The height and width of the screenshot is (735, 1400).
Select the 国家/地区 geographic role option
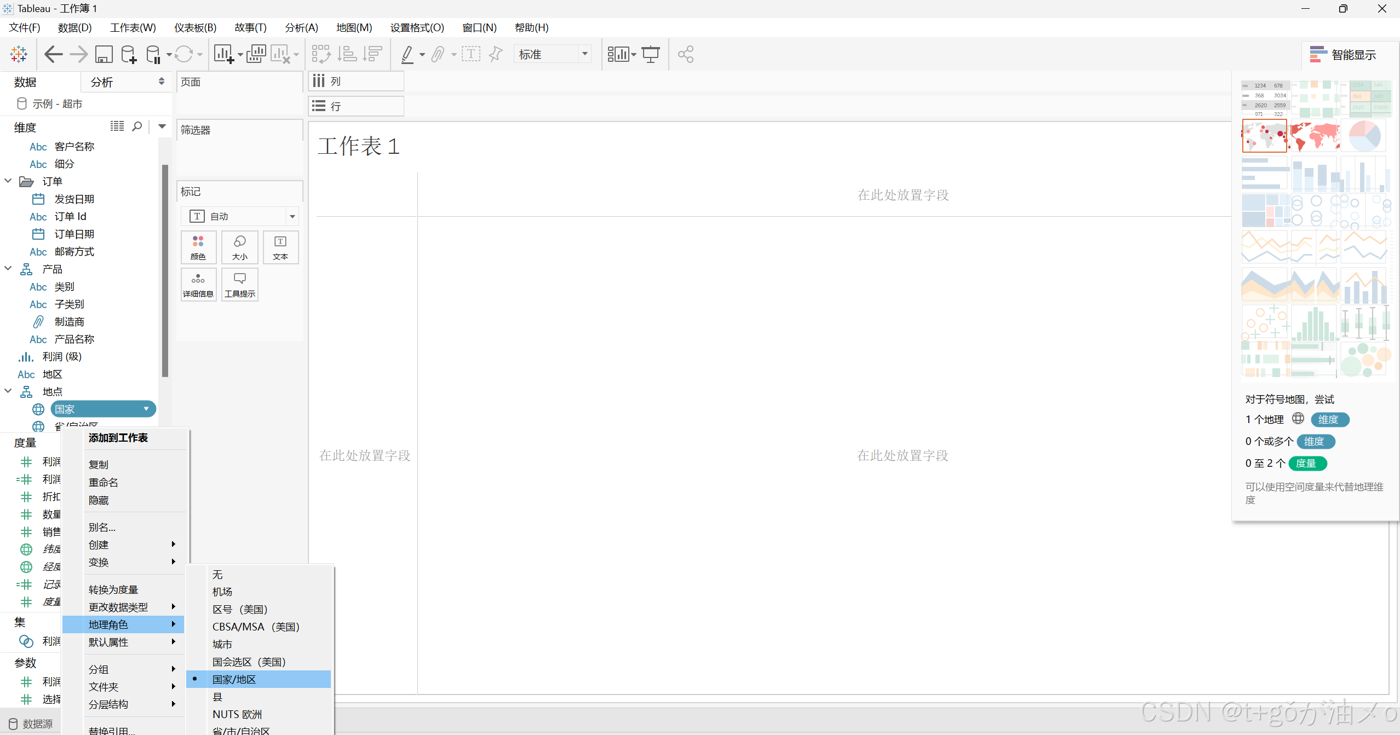(234, 679)
